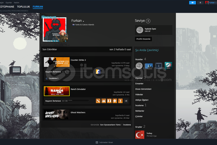The width and height of the screenshot is (217, 145).
Task: Open the Oyunlar 3 games link
Action: coord(140,78)
